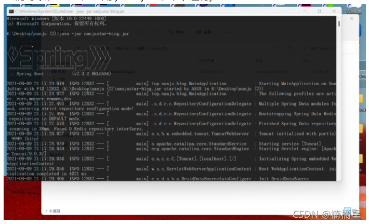The width and height of the screenshot is (369, 224).
Task: Click the log line about entering strict repository configuration mode
Action: click(71, 109)
